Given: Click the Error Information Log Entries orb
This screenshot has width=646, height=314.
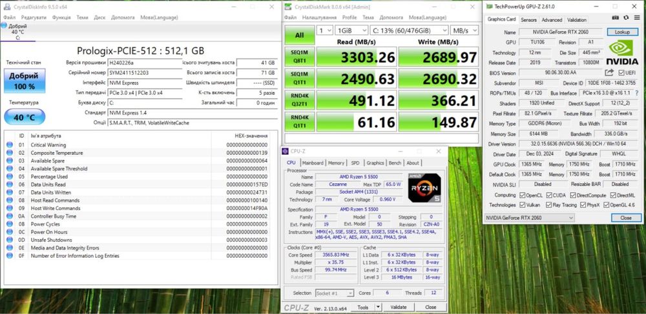Looking at the screenshot, I should (x=10, y=255).
